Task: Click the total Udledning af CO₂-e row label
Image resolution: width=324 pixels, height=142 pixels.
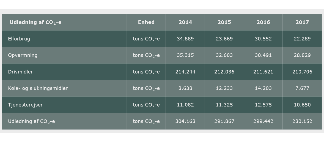Action: (x=31, y=121)
